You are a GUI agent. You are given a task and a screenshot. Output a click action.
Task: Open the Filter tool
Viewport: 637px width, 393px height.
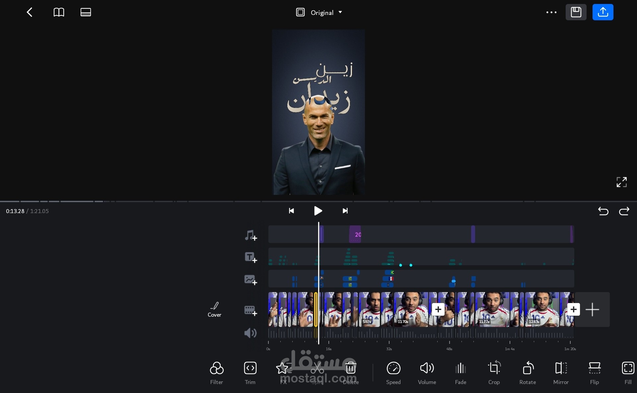coord(217,373)
